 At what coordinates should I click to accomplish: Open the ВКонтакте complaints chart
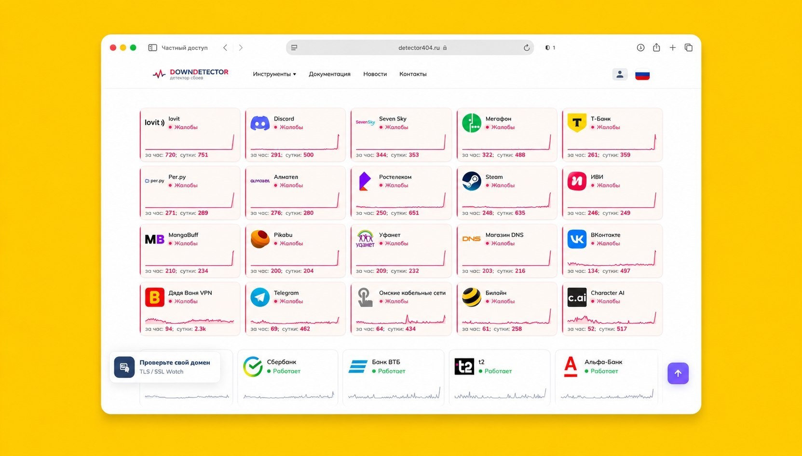coord(612,258)
